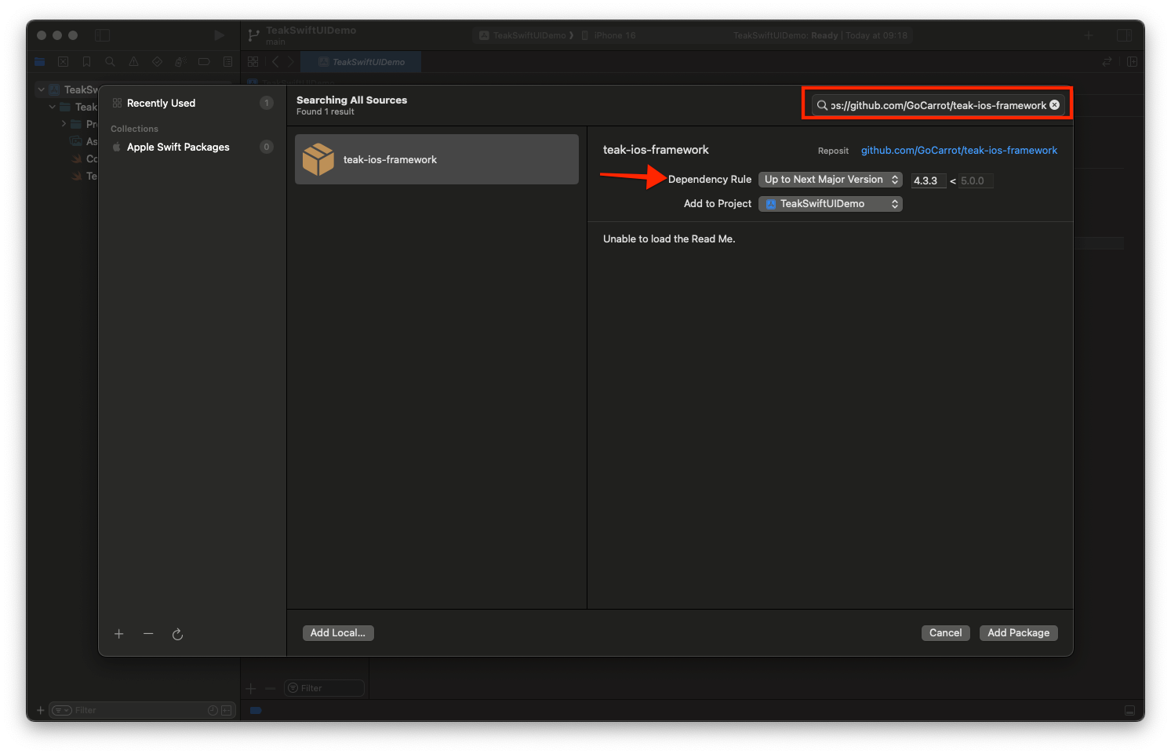Toggle recent files filter clock icon
Screen dimensions: 1171x754
(x=213, y=710)
